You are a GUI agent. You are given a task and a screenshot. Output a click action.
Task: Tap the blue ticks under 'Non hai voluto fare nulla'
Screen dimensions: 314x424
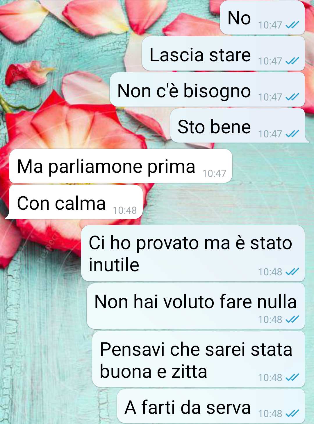pyautogui.click(x=292, y=319)
